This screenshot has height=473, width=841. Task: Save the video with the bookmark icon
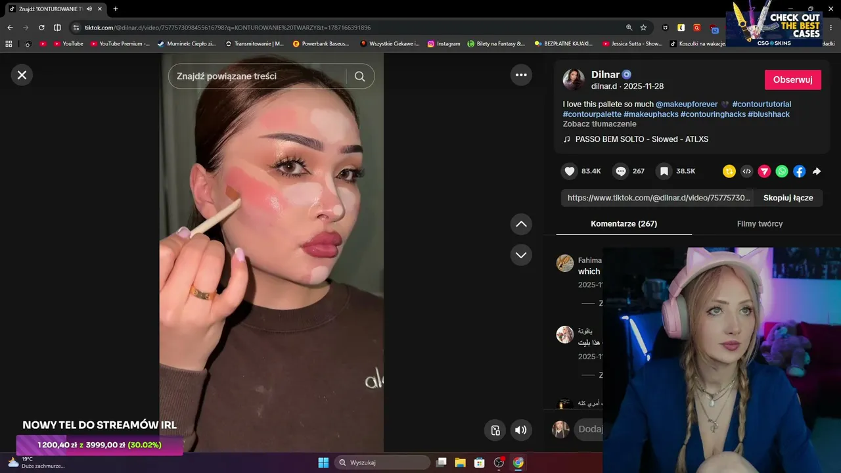[664, 171]
